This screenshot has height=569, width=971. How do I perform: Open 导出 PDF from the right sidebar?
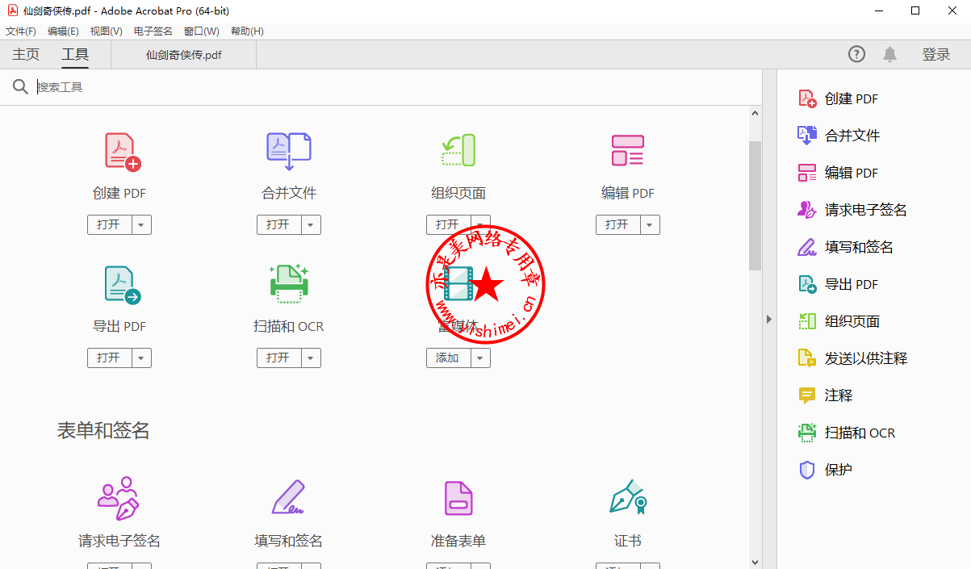pos(838,284)
